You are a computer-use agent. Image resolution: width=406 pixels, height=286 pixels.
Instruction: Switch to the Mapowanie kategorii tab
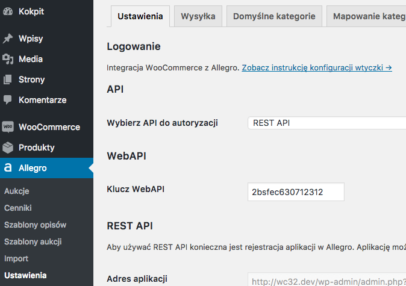pos(366,16)
